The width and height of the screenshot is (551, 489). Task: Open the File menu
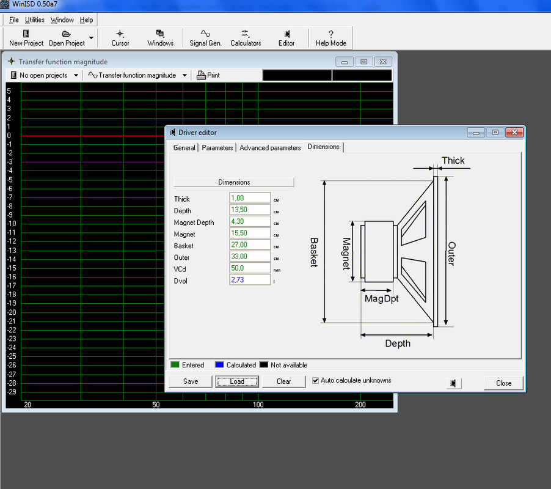click(x=13, y=20)
